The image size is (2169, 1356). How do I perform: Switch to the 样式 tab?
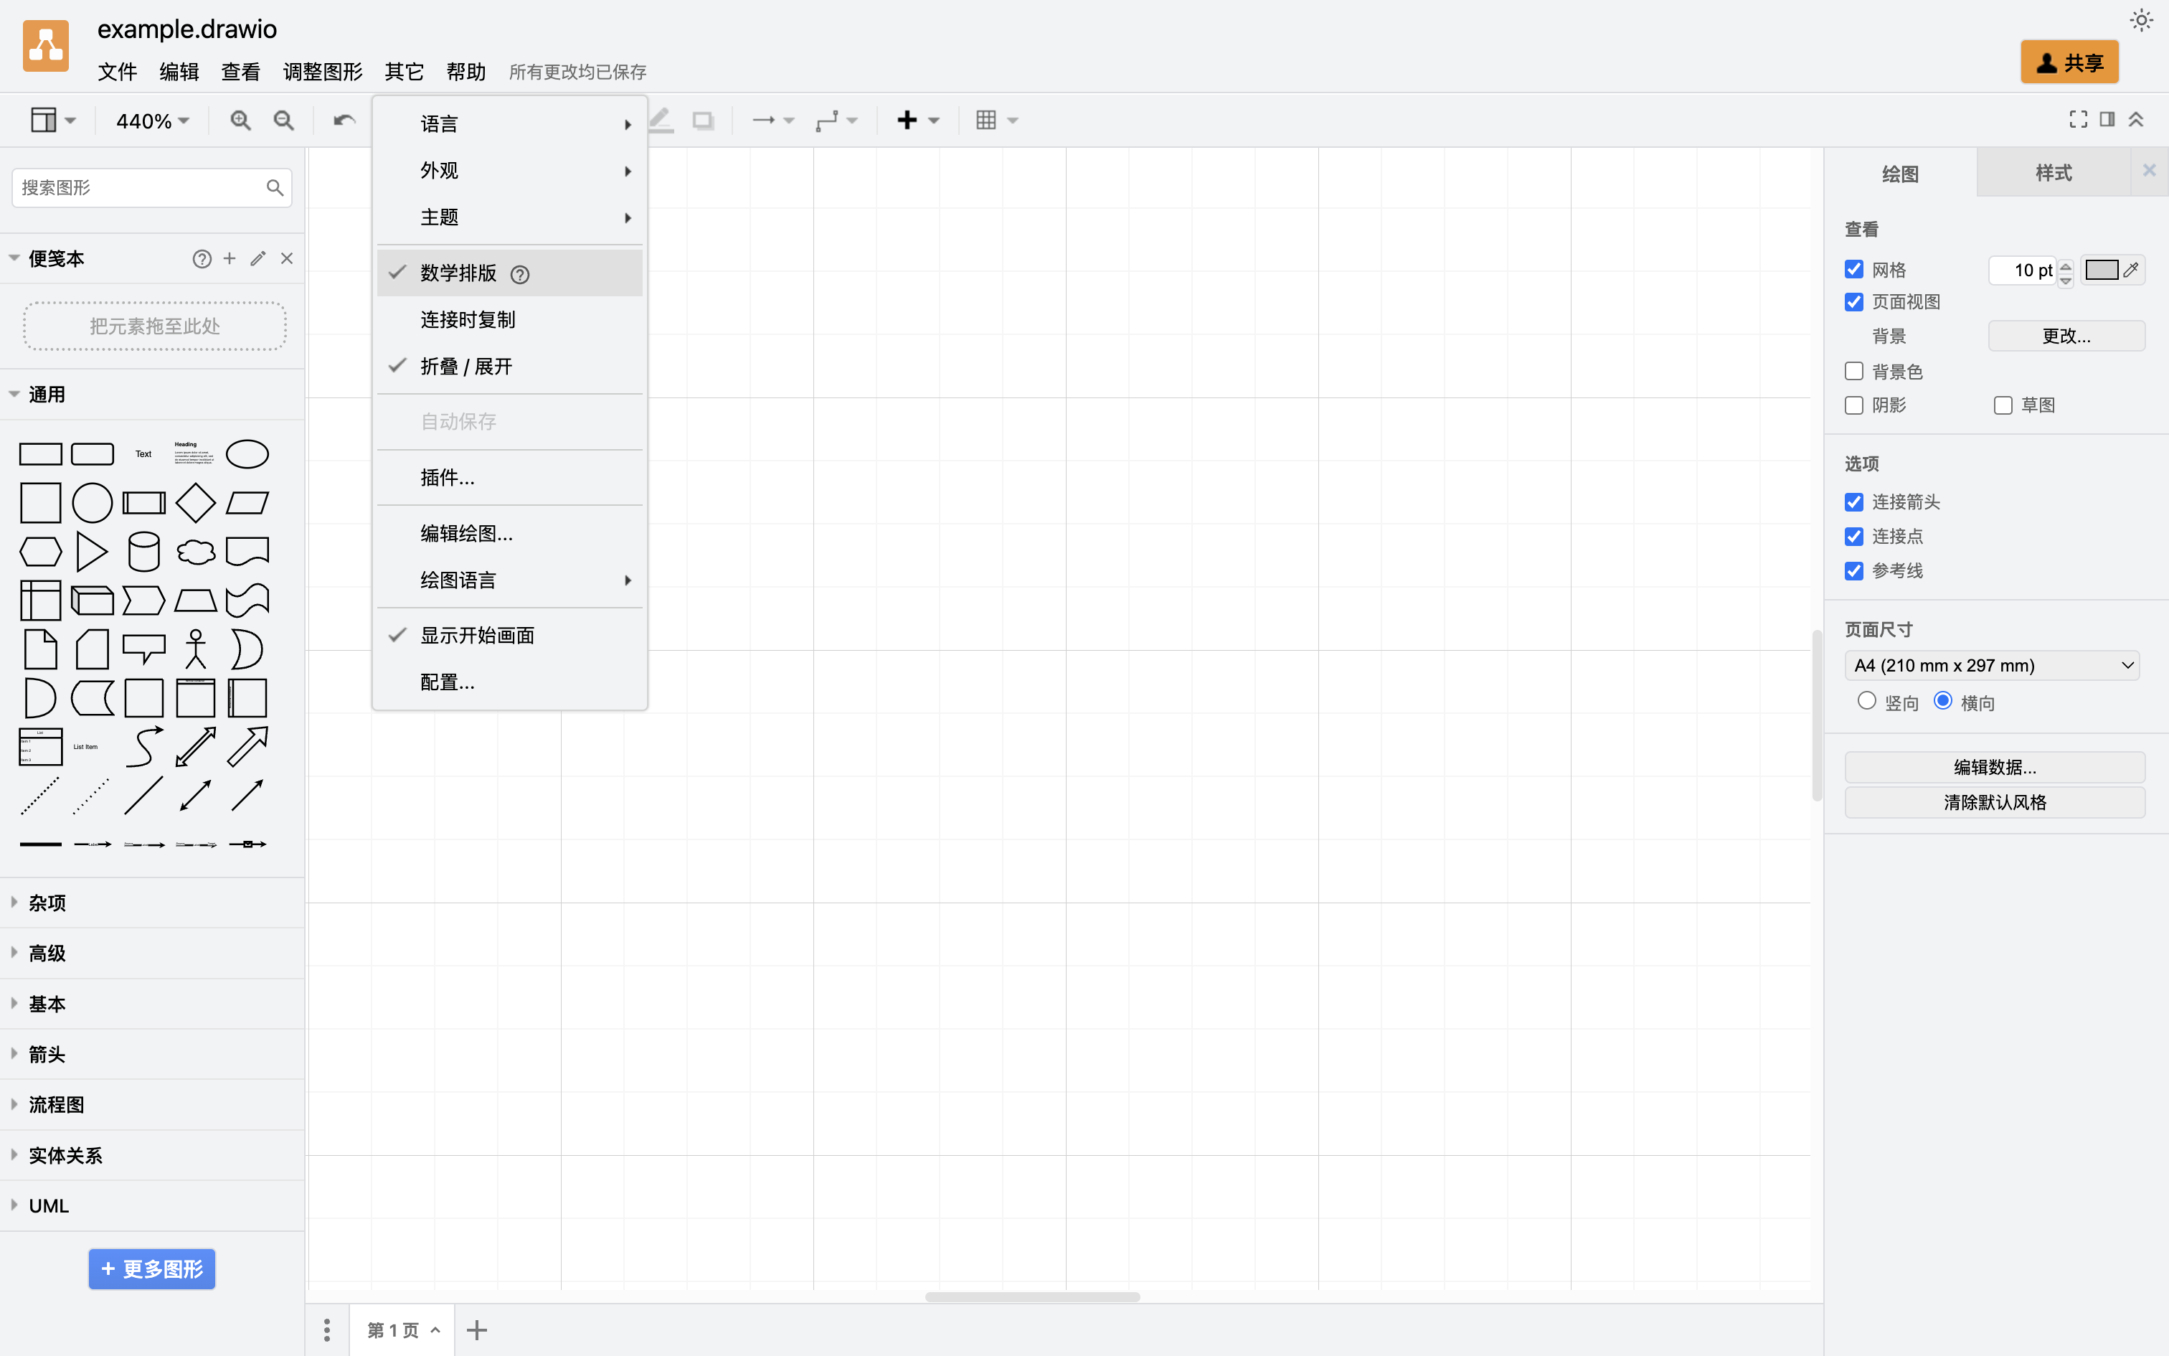point(2053,173)
